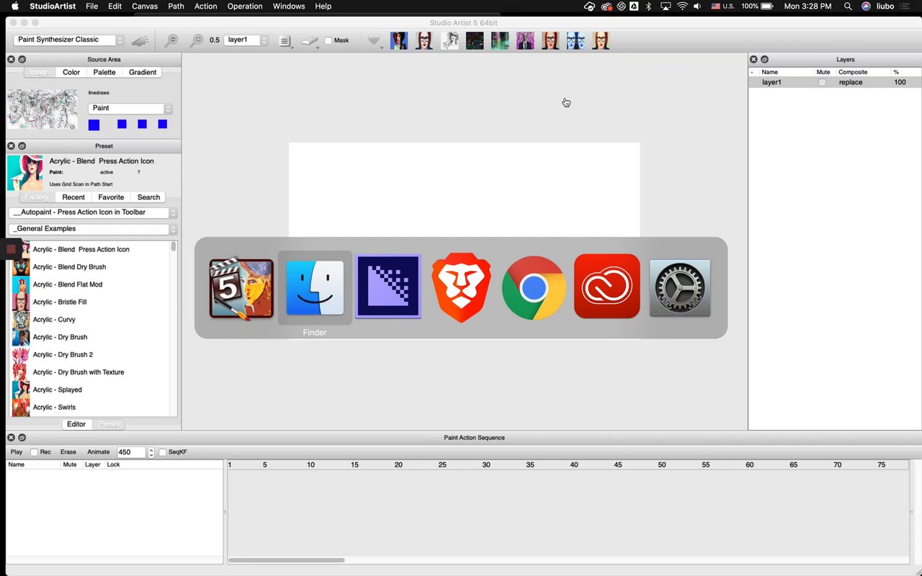Select Google Chrome in app switcher

pos(534,288)
